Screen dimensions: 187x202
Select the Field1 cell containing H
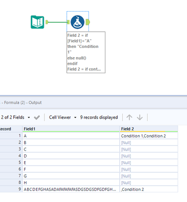point(71,182)
